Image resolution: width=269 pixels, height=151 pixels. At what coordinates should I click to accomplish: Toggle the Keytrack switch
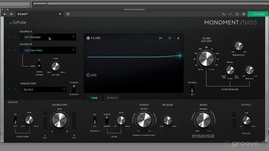coord(192,89)
